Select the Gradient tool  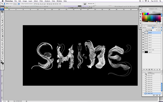(2, 36)
